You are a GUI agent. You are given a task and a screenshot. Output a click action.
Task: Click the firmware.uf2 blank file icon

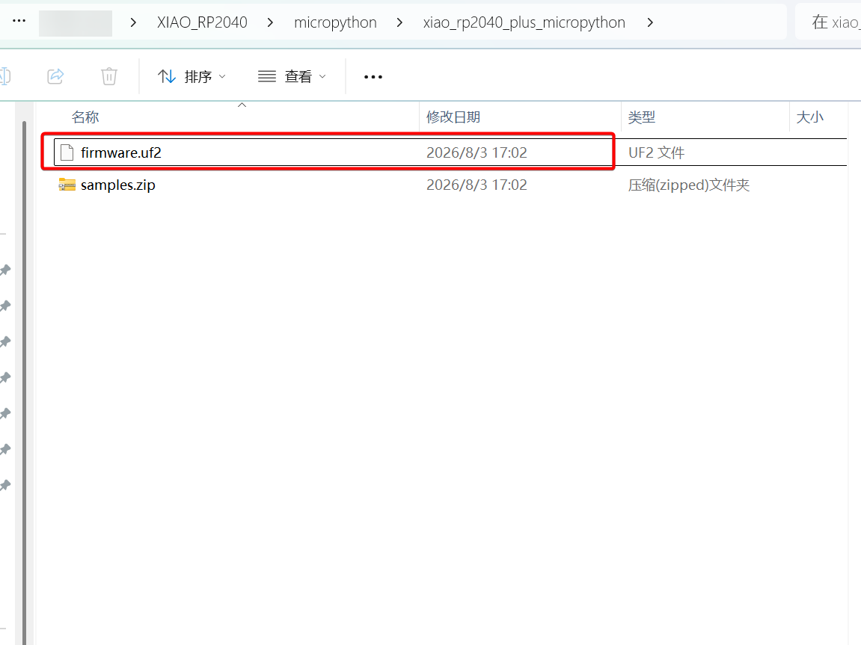click(67, 152)
